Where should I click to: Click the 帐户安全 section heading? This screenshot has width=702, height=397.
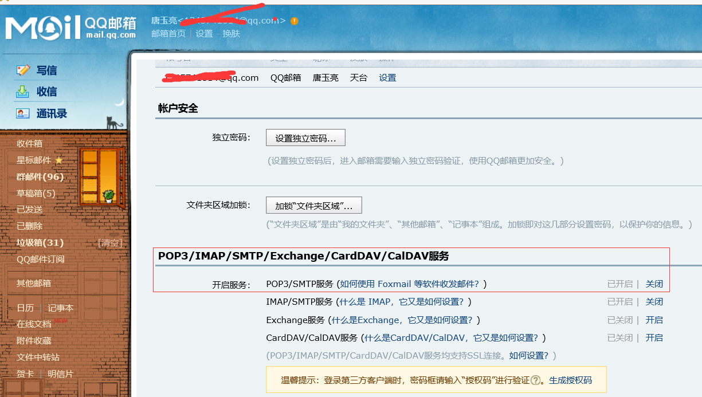pyautogui.click(x=178, y=108)
